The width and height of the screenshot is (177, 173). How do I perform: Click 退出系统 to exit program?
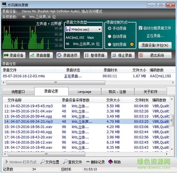pyautogui.click(x=155, y=55)
